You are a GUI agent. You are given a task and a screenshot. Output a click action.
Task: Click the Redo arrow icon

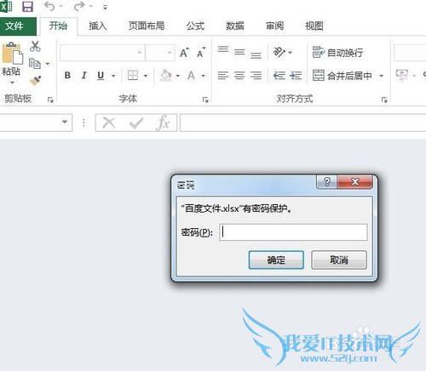tap(79, 6)
